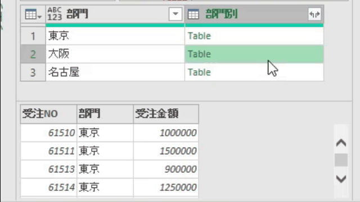The width and height of the screenshot is (360, 202).
Task: Click the 61513 order number cell
Action: (49, 169)
